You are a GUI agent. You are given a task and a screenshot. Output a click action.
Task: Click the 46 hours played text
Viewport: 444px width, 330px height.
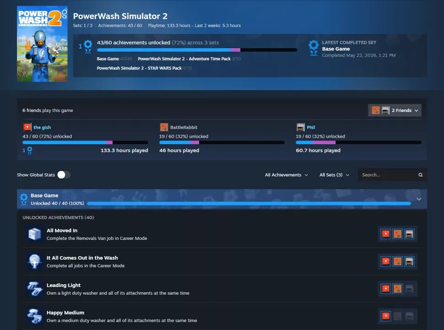coord(179,150)
